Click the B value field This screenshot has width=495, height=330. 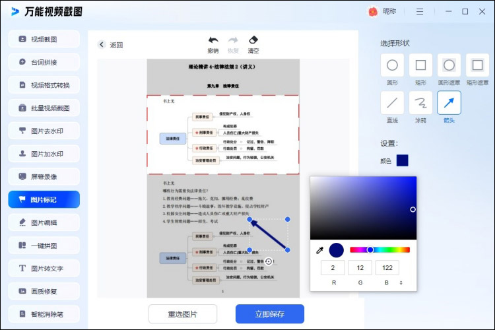(387, 268)
